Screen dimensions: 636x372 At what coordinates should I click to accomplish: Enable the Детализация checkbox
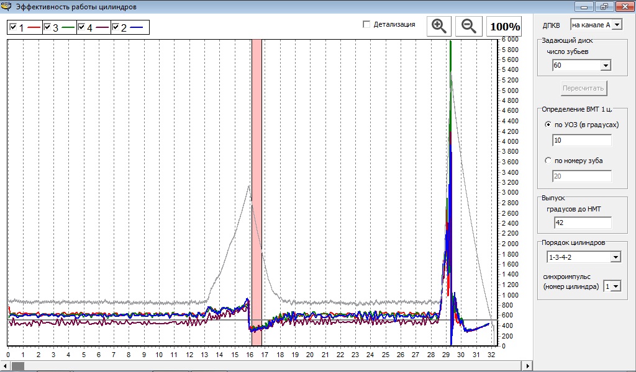[x=366, y=24]
